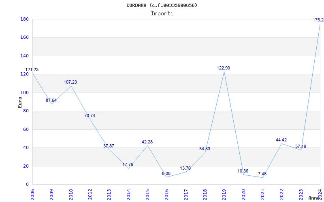
Task: Select the 120 y-axis tick
Action: (x=24, y=74)
